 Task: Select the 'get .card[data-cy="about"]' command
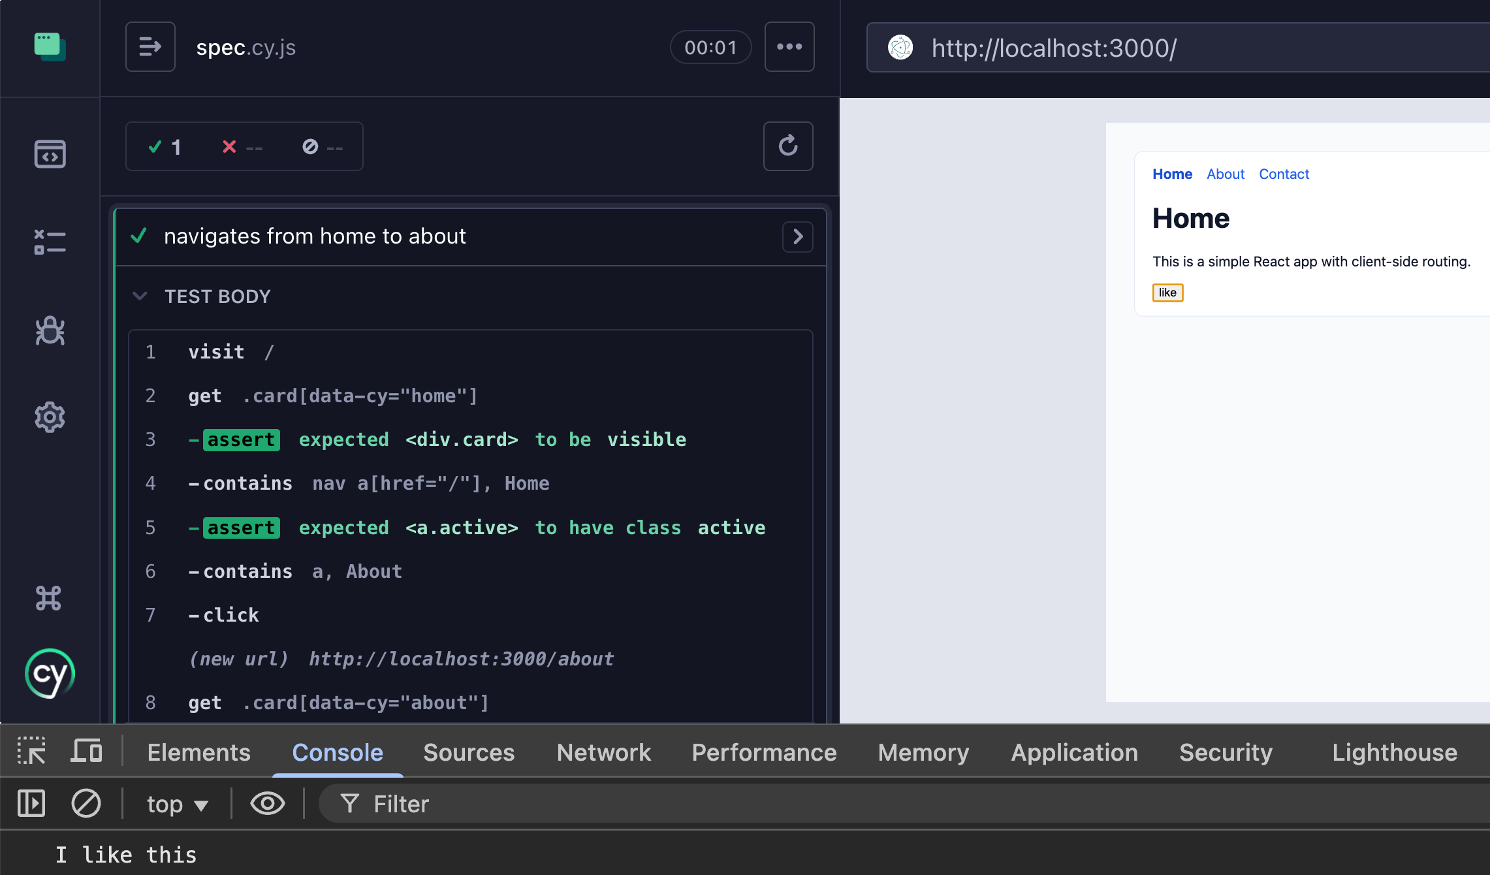471,703
